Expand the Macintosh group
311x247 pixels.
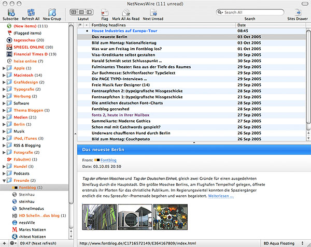(4, 75)
